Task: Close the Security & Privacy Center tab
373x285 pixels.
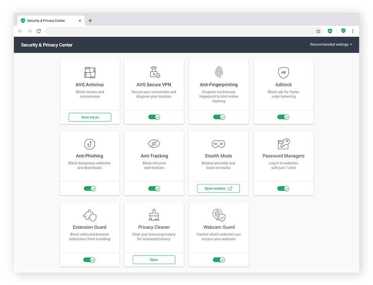Action: pyautogui.click(x=80, y=21)
